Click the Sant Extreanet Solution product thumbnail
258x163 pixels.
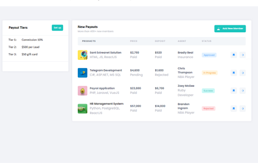(83, 55)
